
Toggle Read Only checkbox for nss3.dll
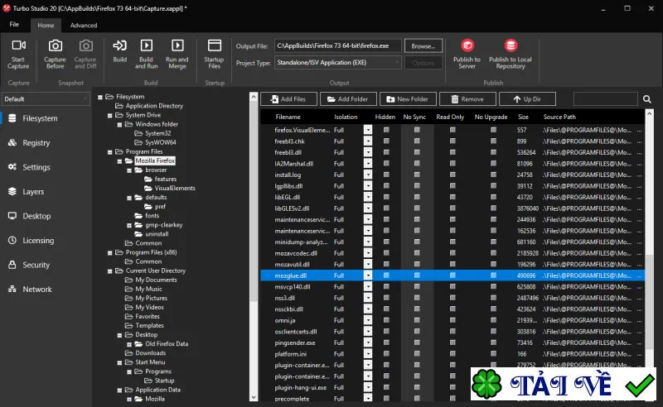click(452, 298)
